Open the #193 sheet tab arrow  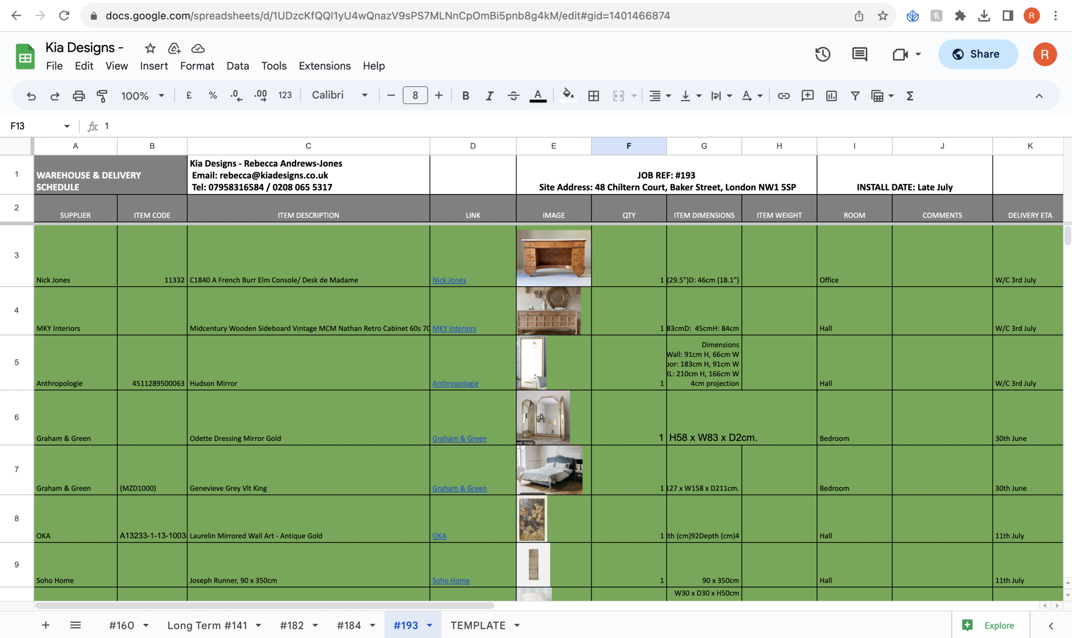point(429,625)
